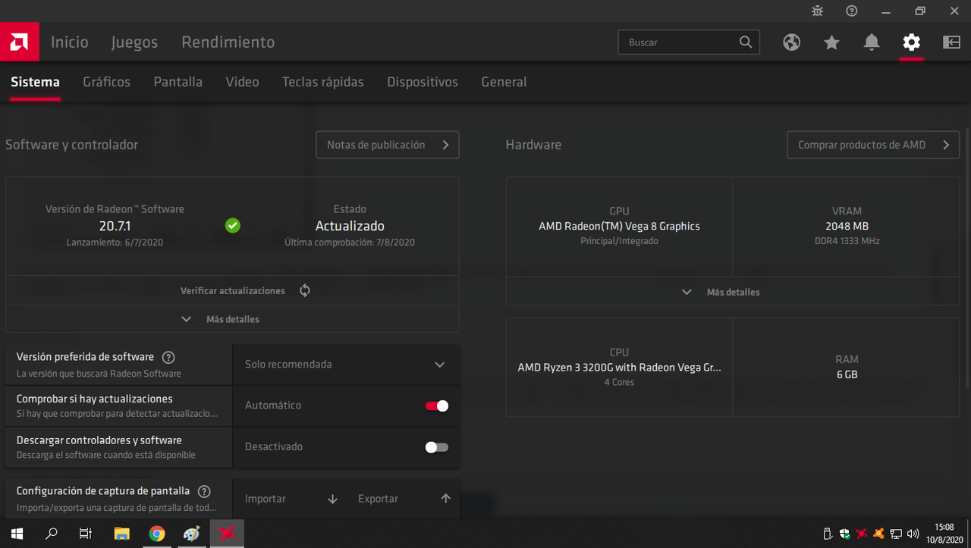
Task: Open settings gear icon
Action: point(912,42)
